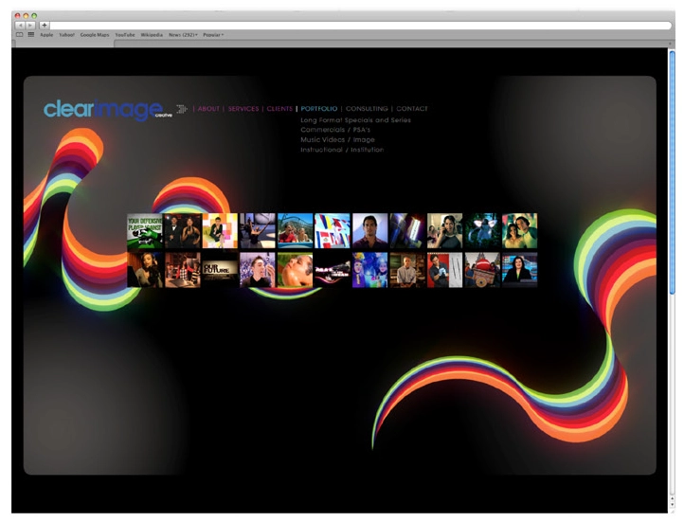The height and width of the screenshot is (522, 684).
Task: Select Music Videos / Image submenu link
Action: (x=337, y=139)
